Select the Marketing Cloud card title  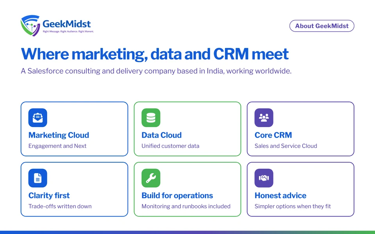(59, 135)
